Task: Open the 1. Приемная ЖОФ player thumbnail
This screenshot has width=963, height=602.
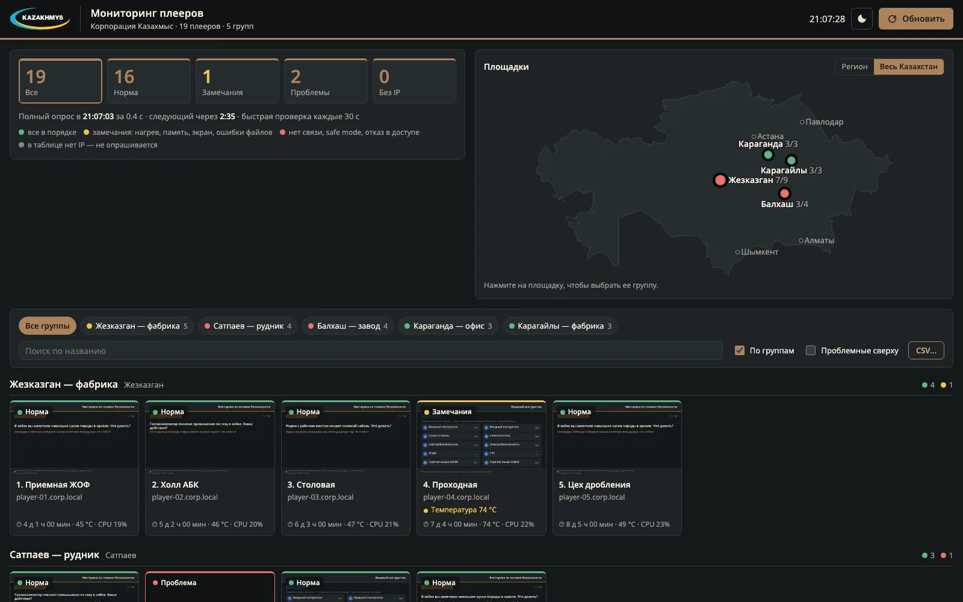Action: click(74, 435)
